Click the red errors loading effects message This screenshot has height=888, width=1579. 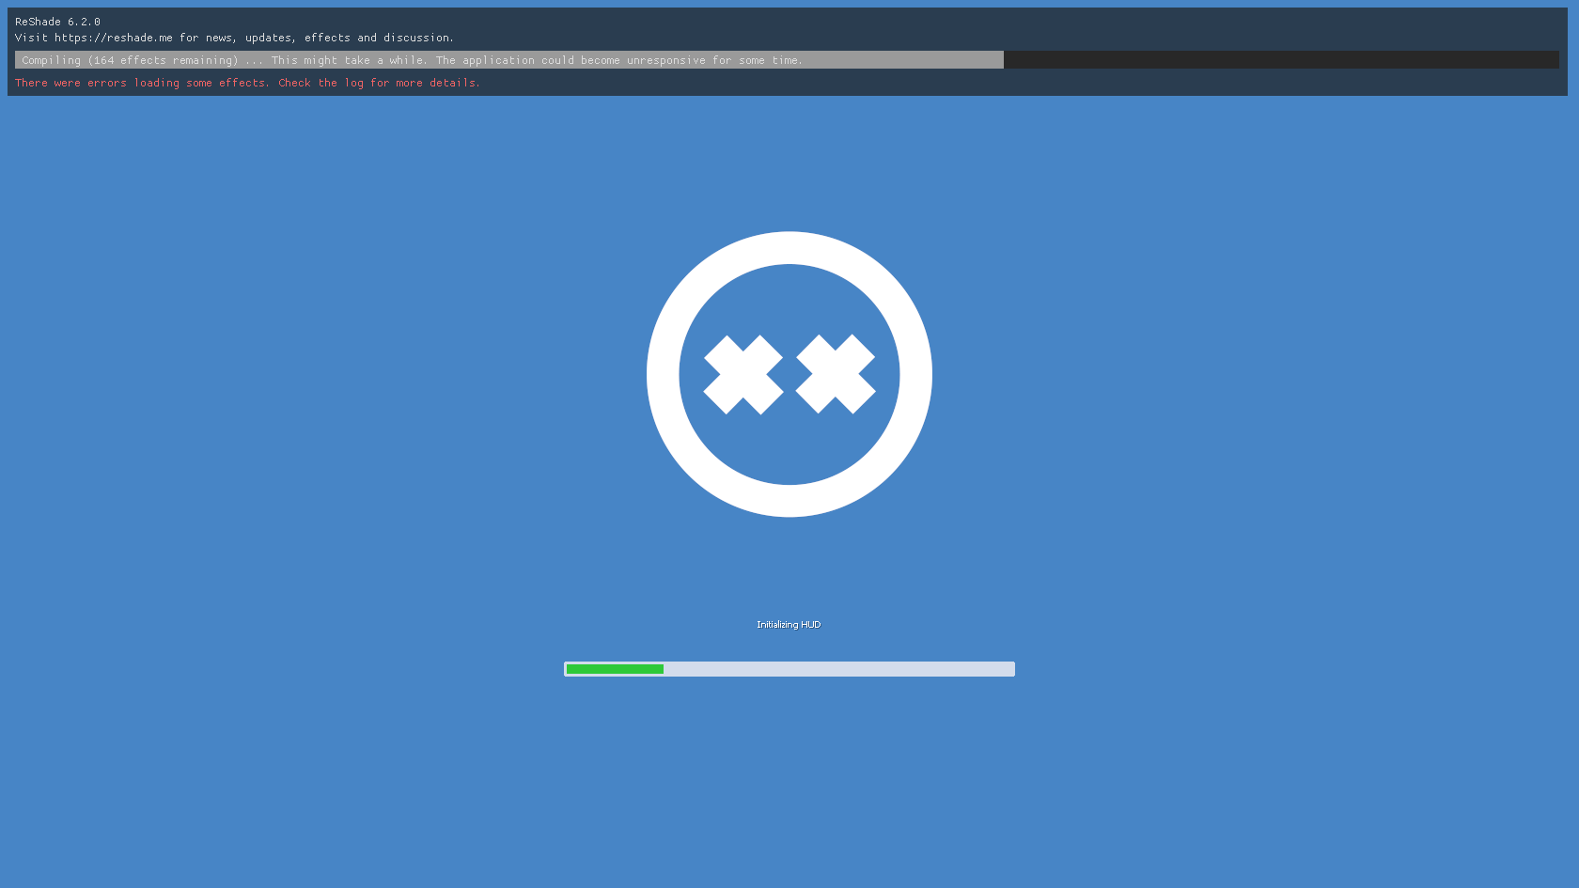coord(247,83)
